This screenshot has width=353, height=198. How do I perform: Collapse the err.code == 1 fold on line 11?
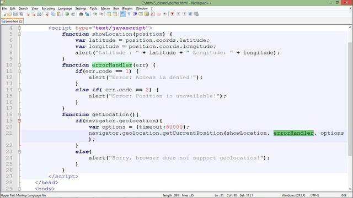coord(19,71)
